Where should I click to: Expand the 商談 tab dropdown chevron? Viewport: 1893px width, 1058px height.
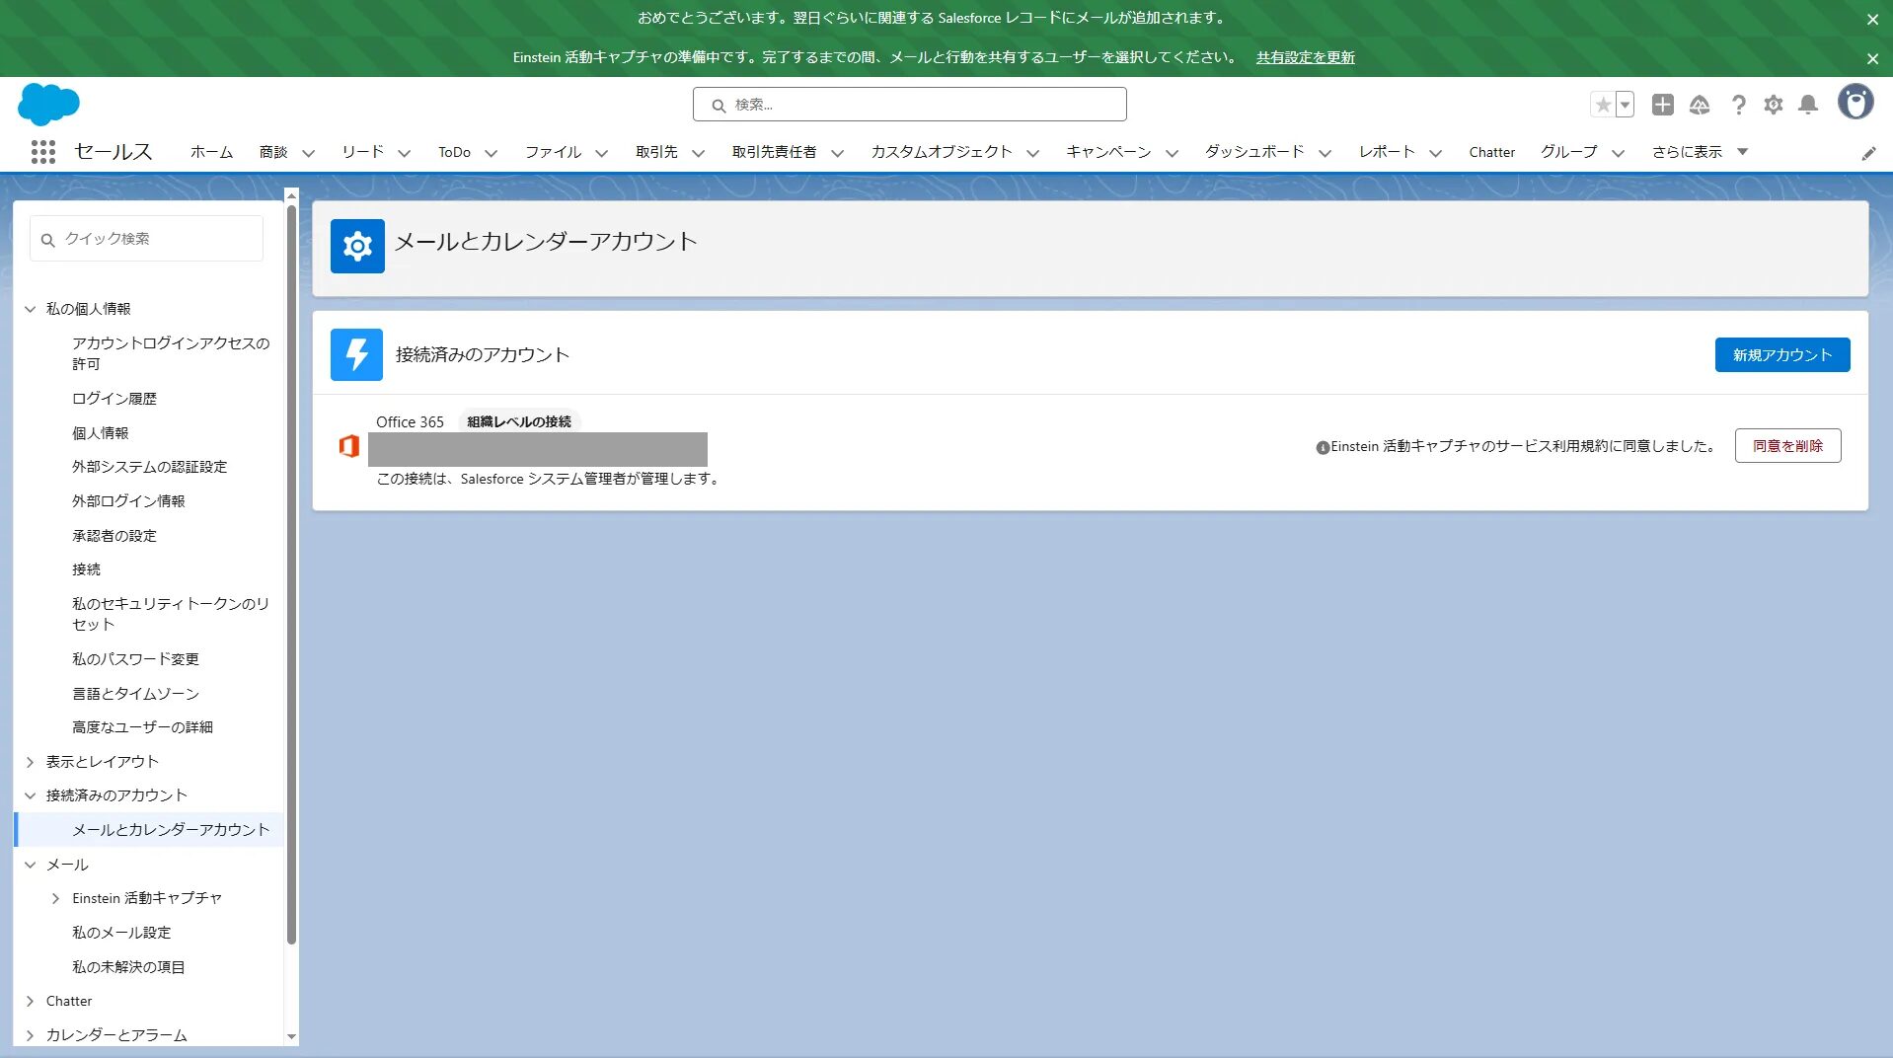308,153
